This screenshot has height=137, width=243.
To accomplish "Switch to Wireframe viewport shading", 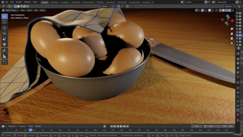I will coord(220,10).
